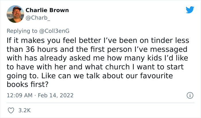The width and height of the screenshot is (201, 118).
Task: Click the 3.2K likes count
Action: (x=25, y=110)
